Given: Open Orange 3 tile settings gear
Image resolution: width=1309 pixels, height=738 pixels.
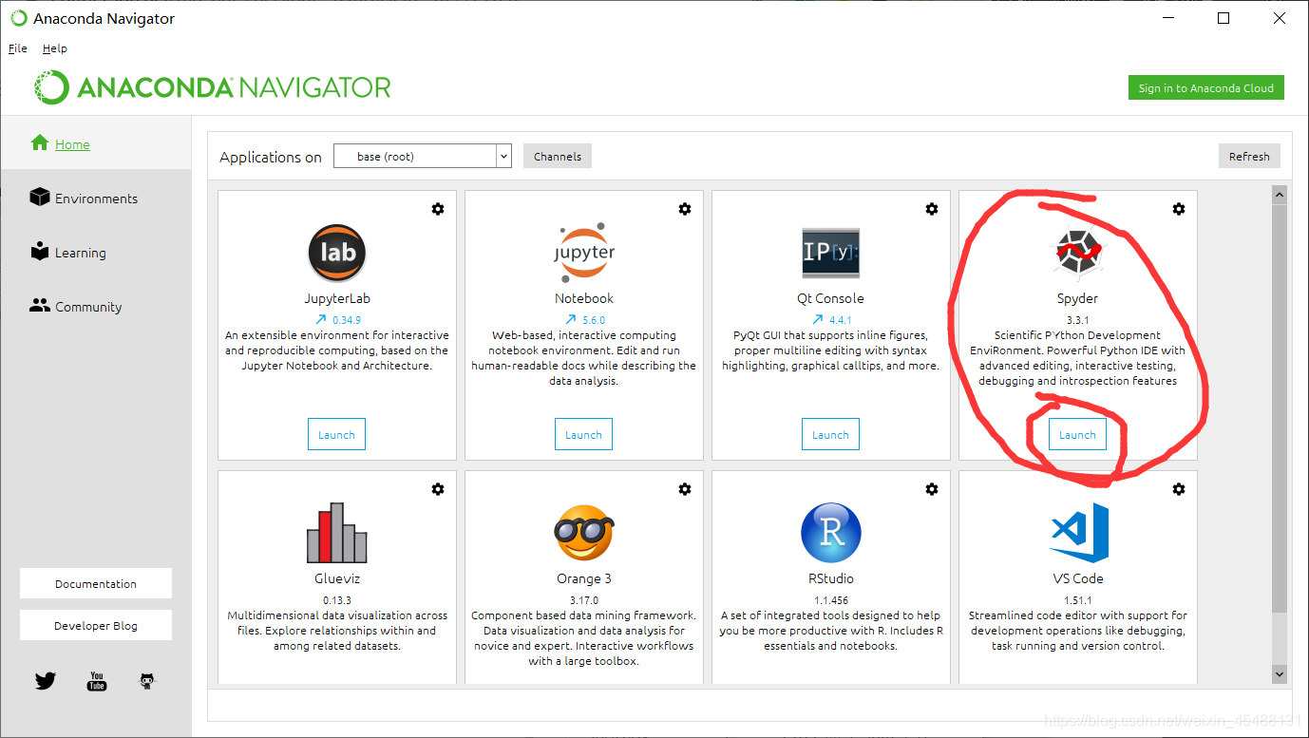Looking at the screenshot, I should point(685,489).
